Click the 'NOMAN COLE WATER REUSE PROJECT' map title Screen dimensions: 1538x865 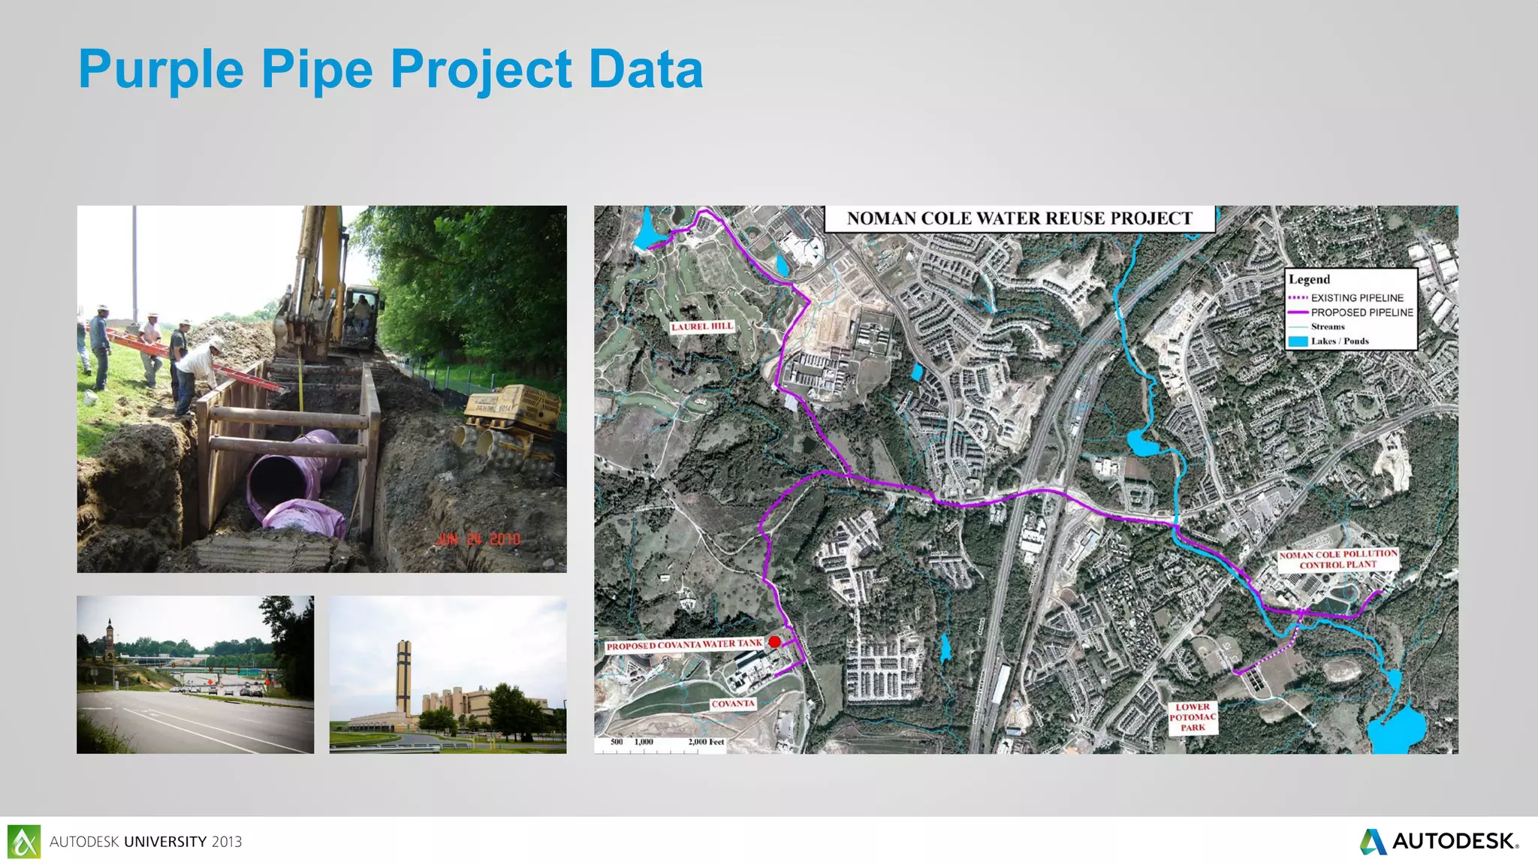coord(1020,219)
